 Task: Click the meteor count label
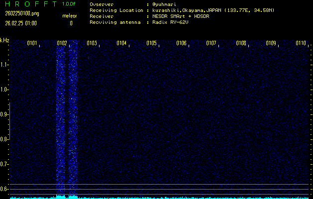tap(70, 16)
